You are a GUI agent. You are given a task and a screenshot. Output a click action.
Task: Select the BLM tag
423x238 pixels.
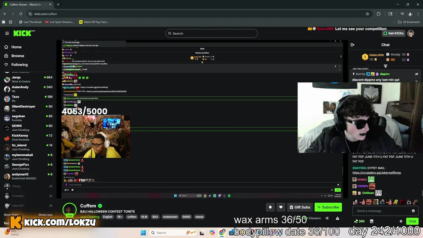pyautogui.click(x=144, y=217)
